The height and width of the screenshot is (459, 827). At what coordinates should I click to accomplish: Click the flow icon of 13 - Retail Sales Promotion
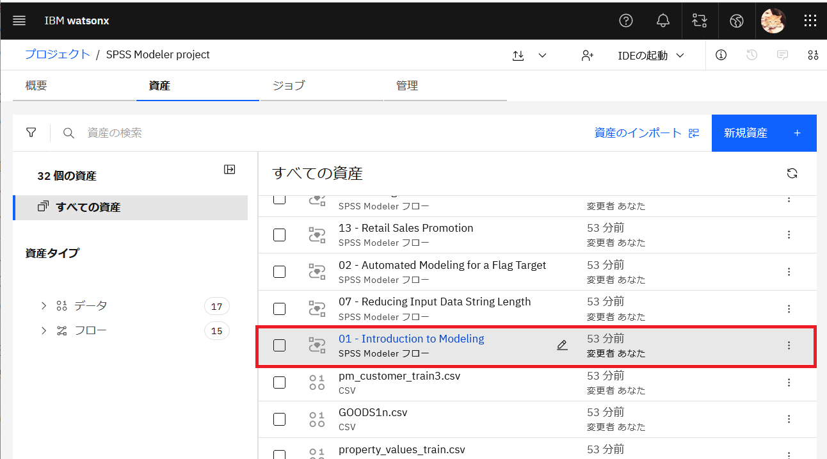(317, 235)
